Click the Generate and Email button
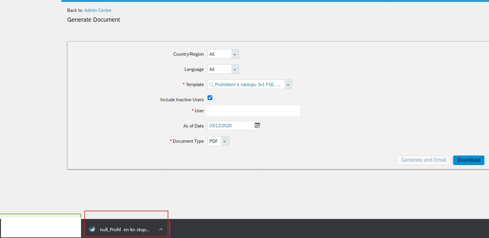489x238 pixels. click(x=424, y=160)
